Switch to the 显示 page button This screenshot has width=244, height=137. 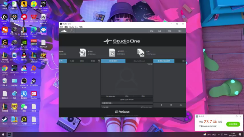[x=180, y=31]
